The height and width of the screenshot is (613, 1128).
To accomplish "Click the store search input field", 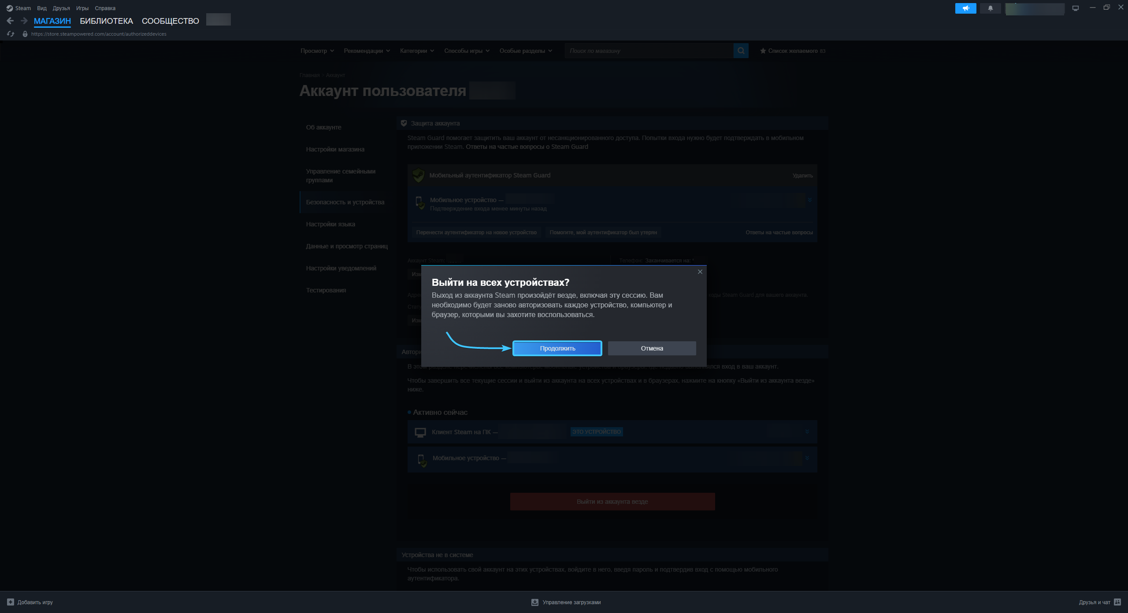I will tap(649, 51).
